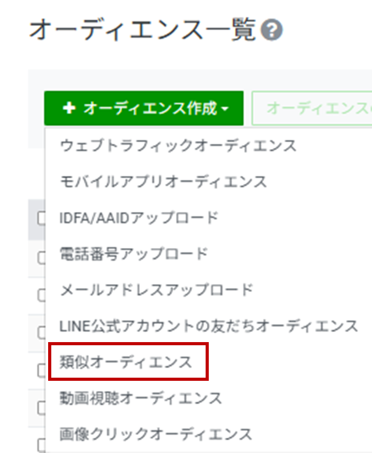The height and width of the screenshot is (453, 372).
Task: Pick 画像クリックオーディエンス menu item
Action: coord(156,434)
